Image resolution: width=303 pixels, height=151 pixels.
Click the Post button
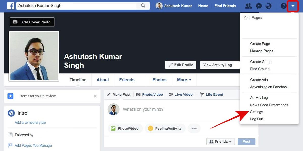[x=246, y=142]
